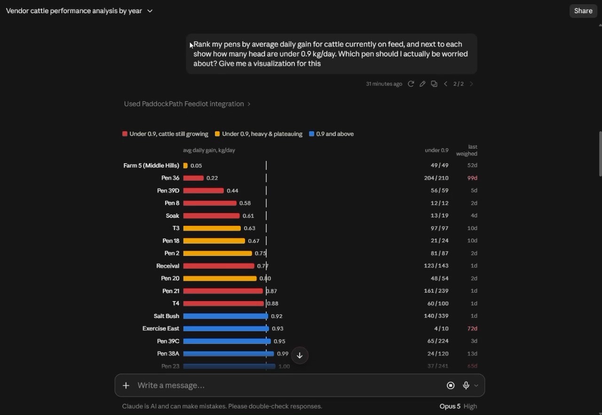
Task: Click the 'Receival' pen label
Action: pos(168,266)
